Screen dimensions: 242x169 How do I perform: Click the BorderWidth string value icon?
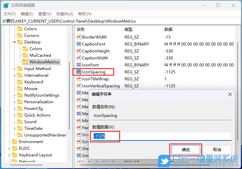[79, 37]
